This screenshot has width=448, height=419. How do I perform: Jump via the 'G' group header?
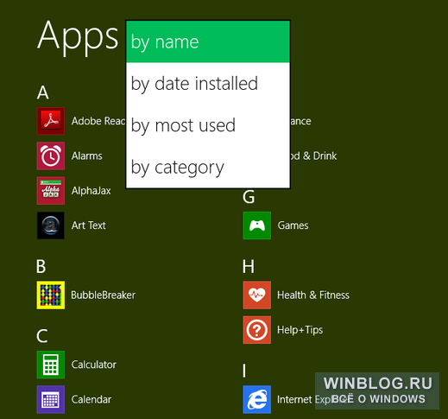click(249, 197)
